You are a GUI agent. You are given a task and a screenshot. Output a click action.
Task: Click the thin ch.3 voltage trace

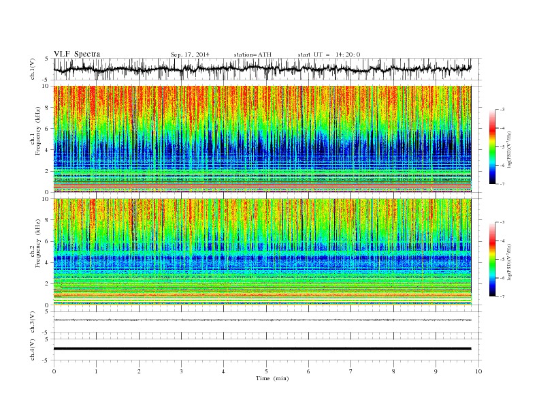coord(263,320)
